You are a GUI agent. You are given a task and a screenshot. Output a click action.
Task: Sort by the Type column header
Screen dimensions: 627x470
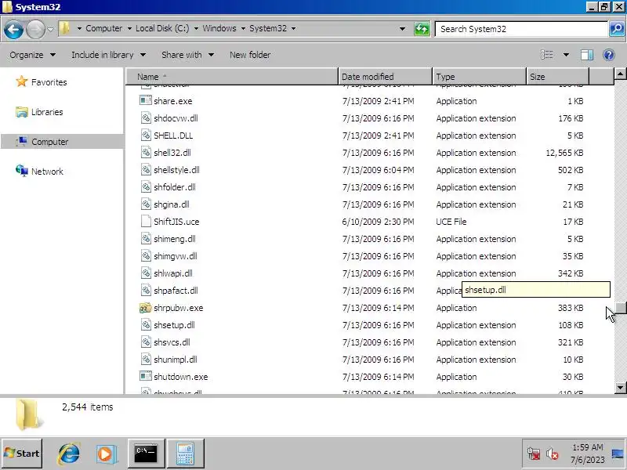pos(479,76)
